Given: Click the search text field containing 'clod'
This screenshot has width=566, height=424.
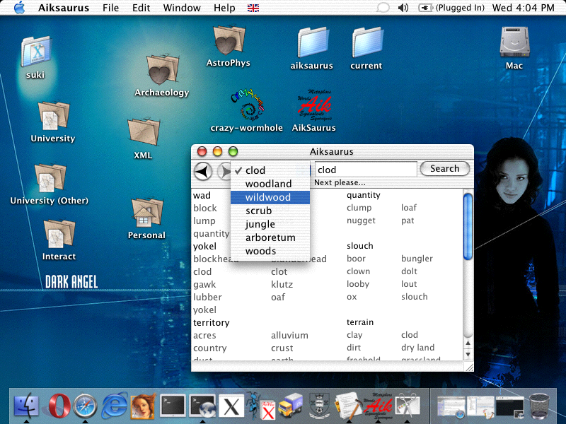Looking at the screenshot, I should pyautogui.click(x=365, y=170).
